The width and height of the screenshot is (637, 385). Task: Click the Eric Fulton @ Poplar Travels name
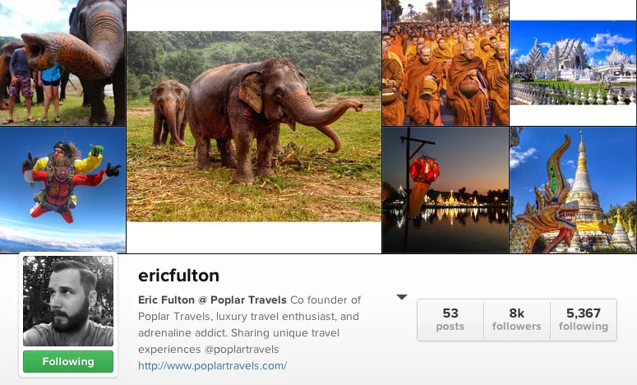pyautogui.click(x=212, y=300)
